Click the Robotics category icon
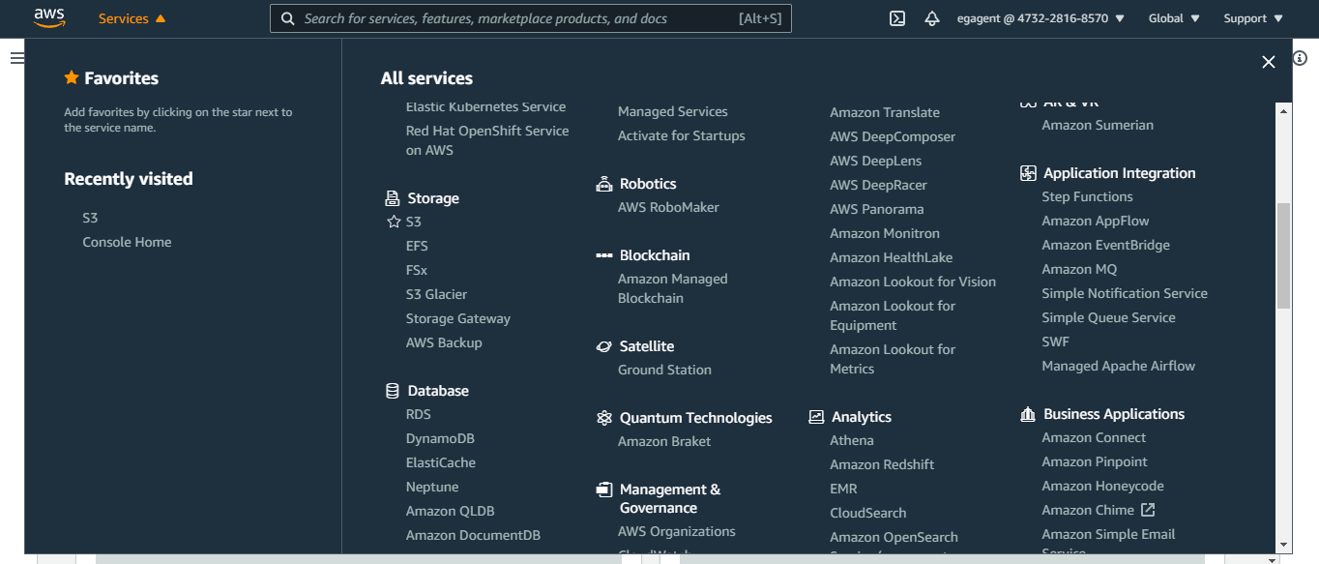1319x564 pixels. [604, 184]
